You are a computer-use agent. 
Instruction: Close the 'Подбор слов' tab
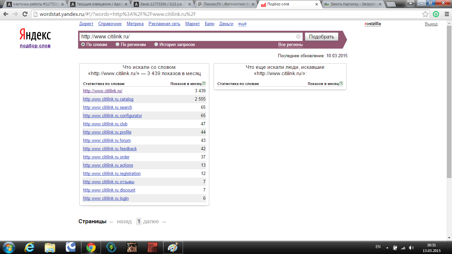(317, 5)
